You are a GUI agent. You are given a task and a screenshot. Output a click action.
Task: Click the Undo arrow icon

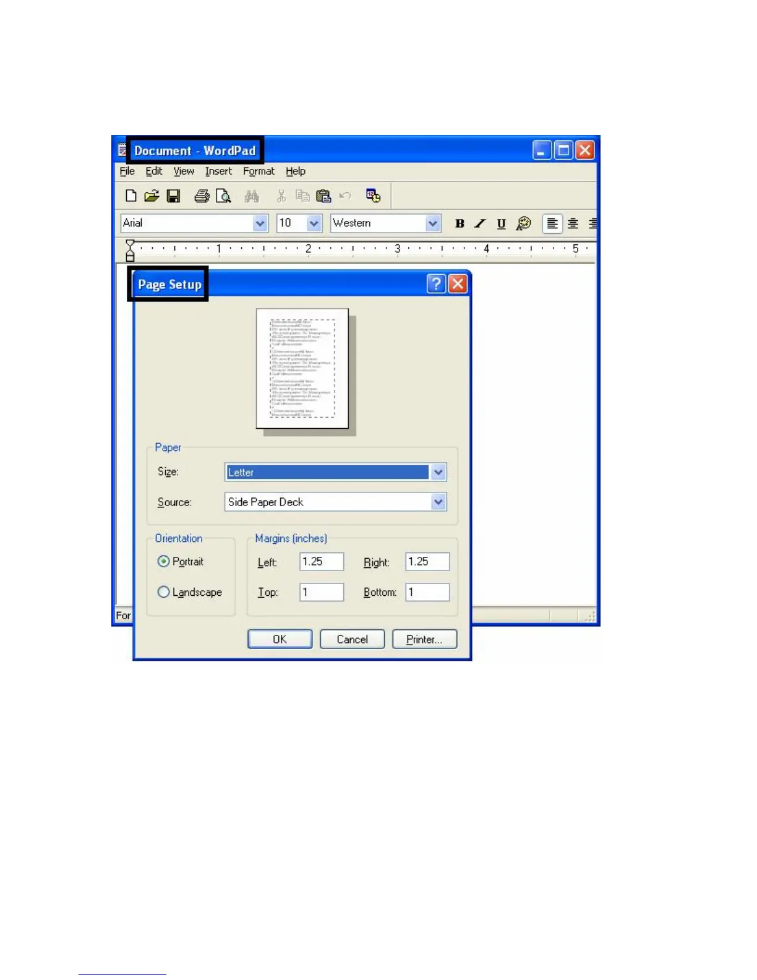click(x=345, y=196)
